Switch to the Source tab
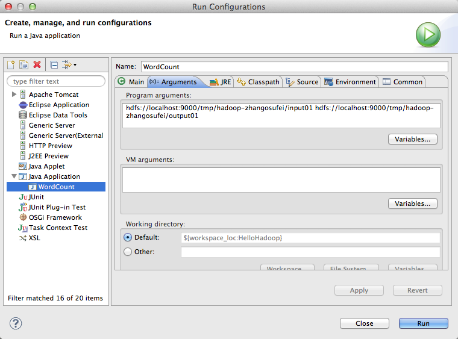Screen dimensions: 458x339 [302, 82]
